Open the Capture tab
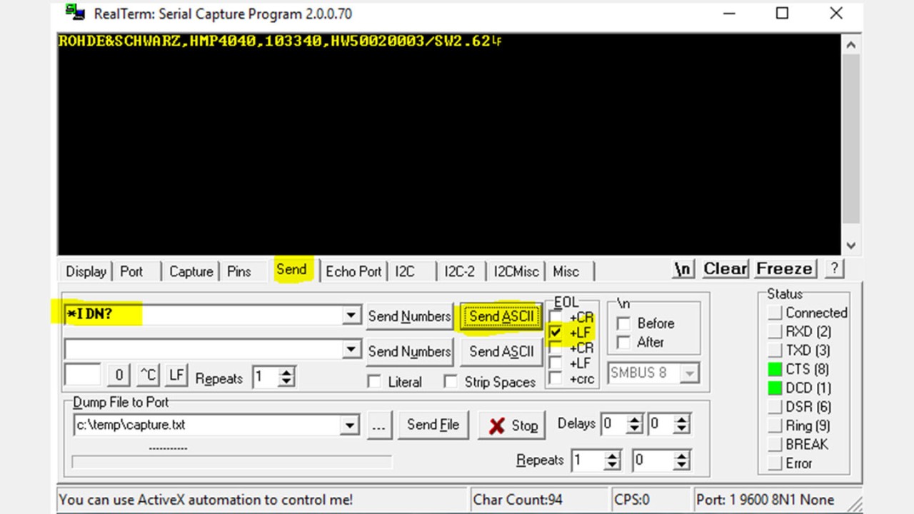 point(191,271)
